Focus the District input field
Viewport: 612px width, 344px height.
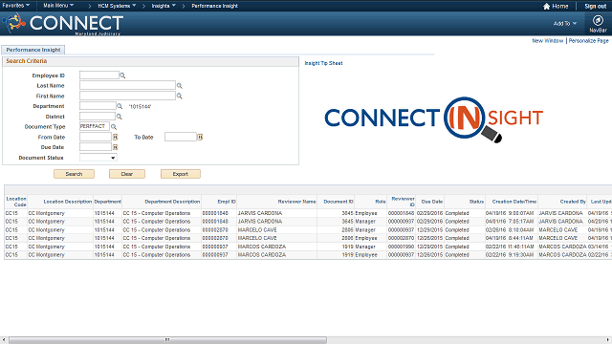[98, 117]
